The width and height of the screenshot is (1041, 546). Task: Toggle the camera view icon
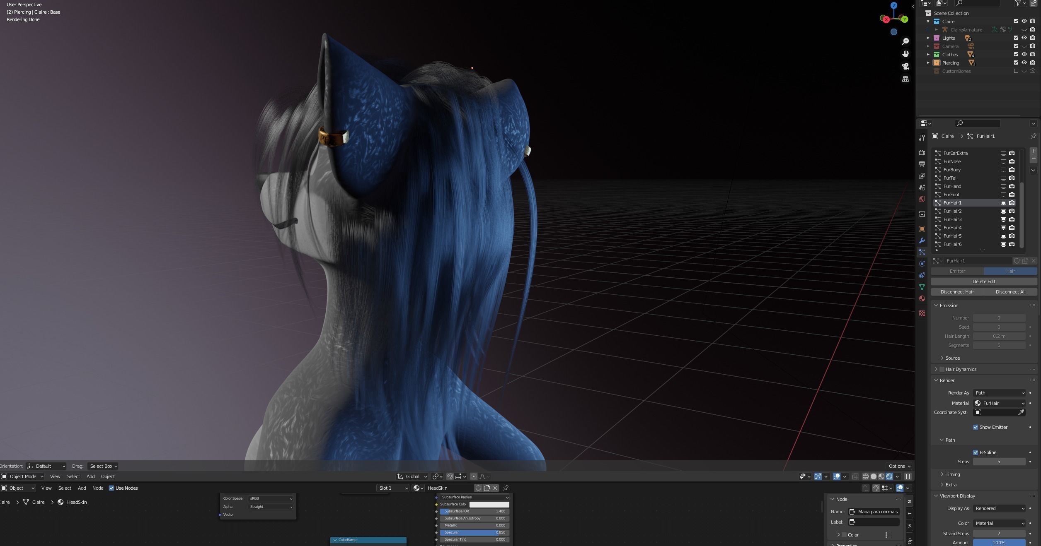click(905, 66)
